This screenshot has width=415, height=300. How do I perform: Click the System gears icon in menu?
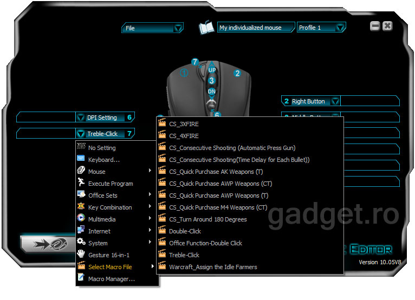(x=81, y=243)
